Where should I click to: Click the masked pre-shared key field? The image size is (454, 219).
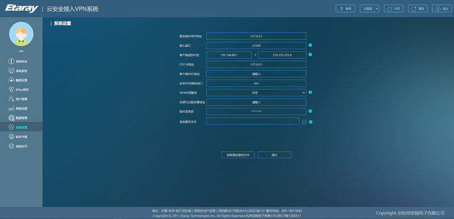point(257,111)
